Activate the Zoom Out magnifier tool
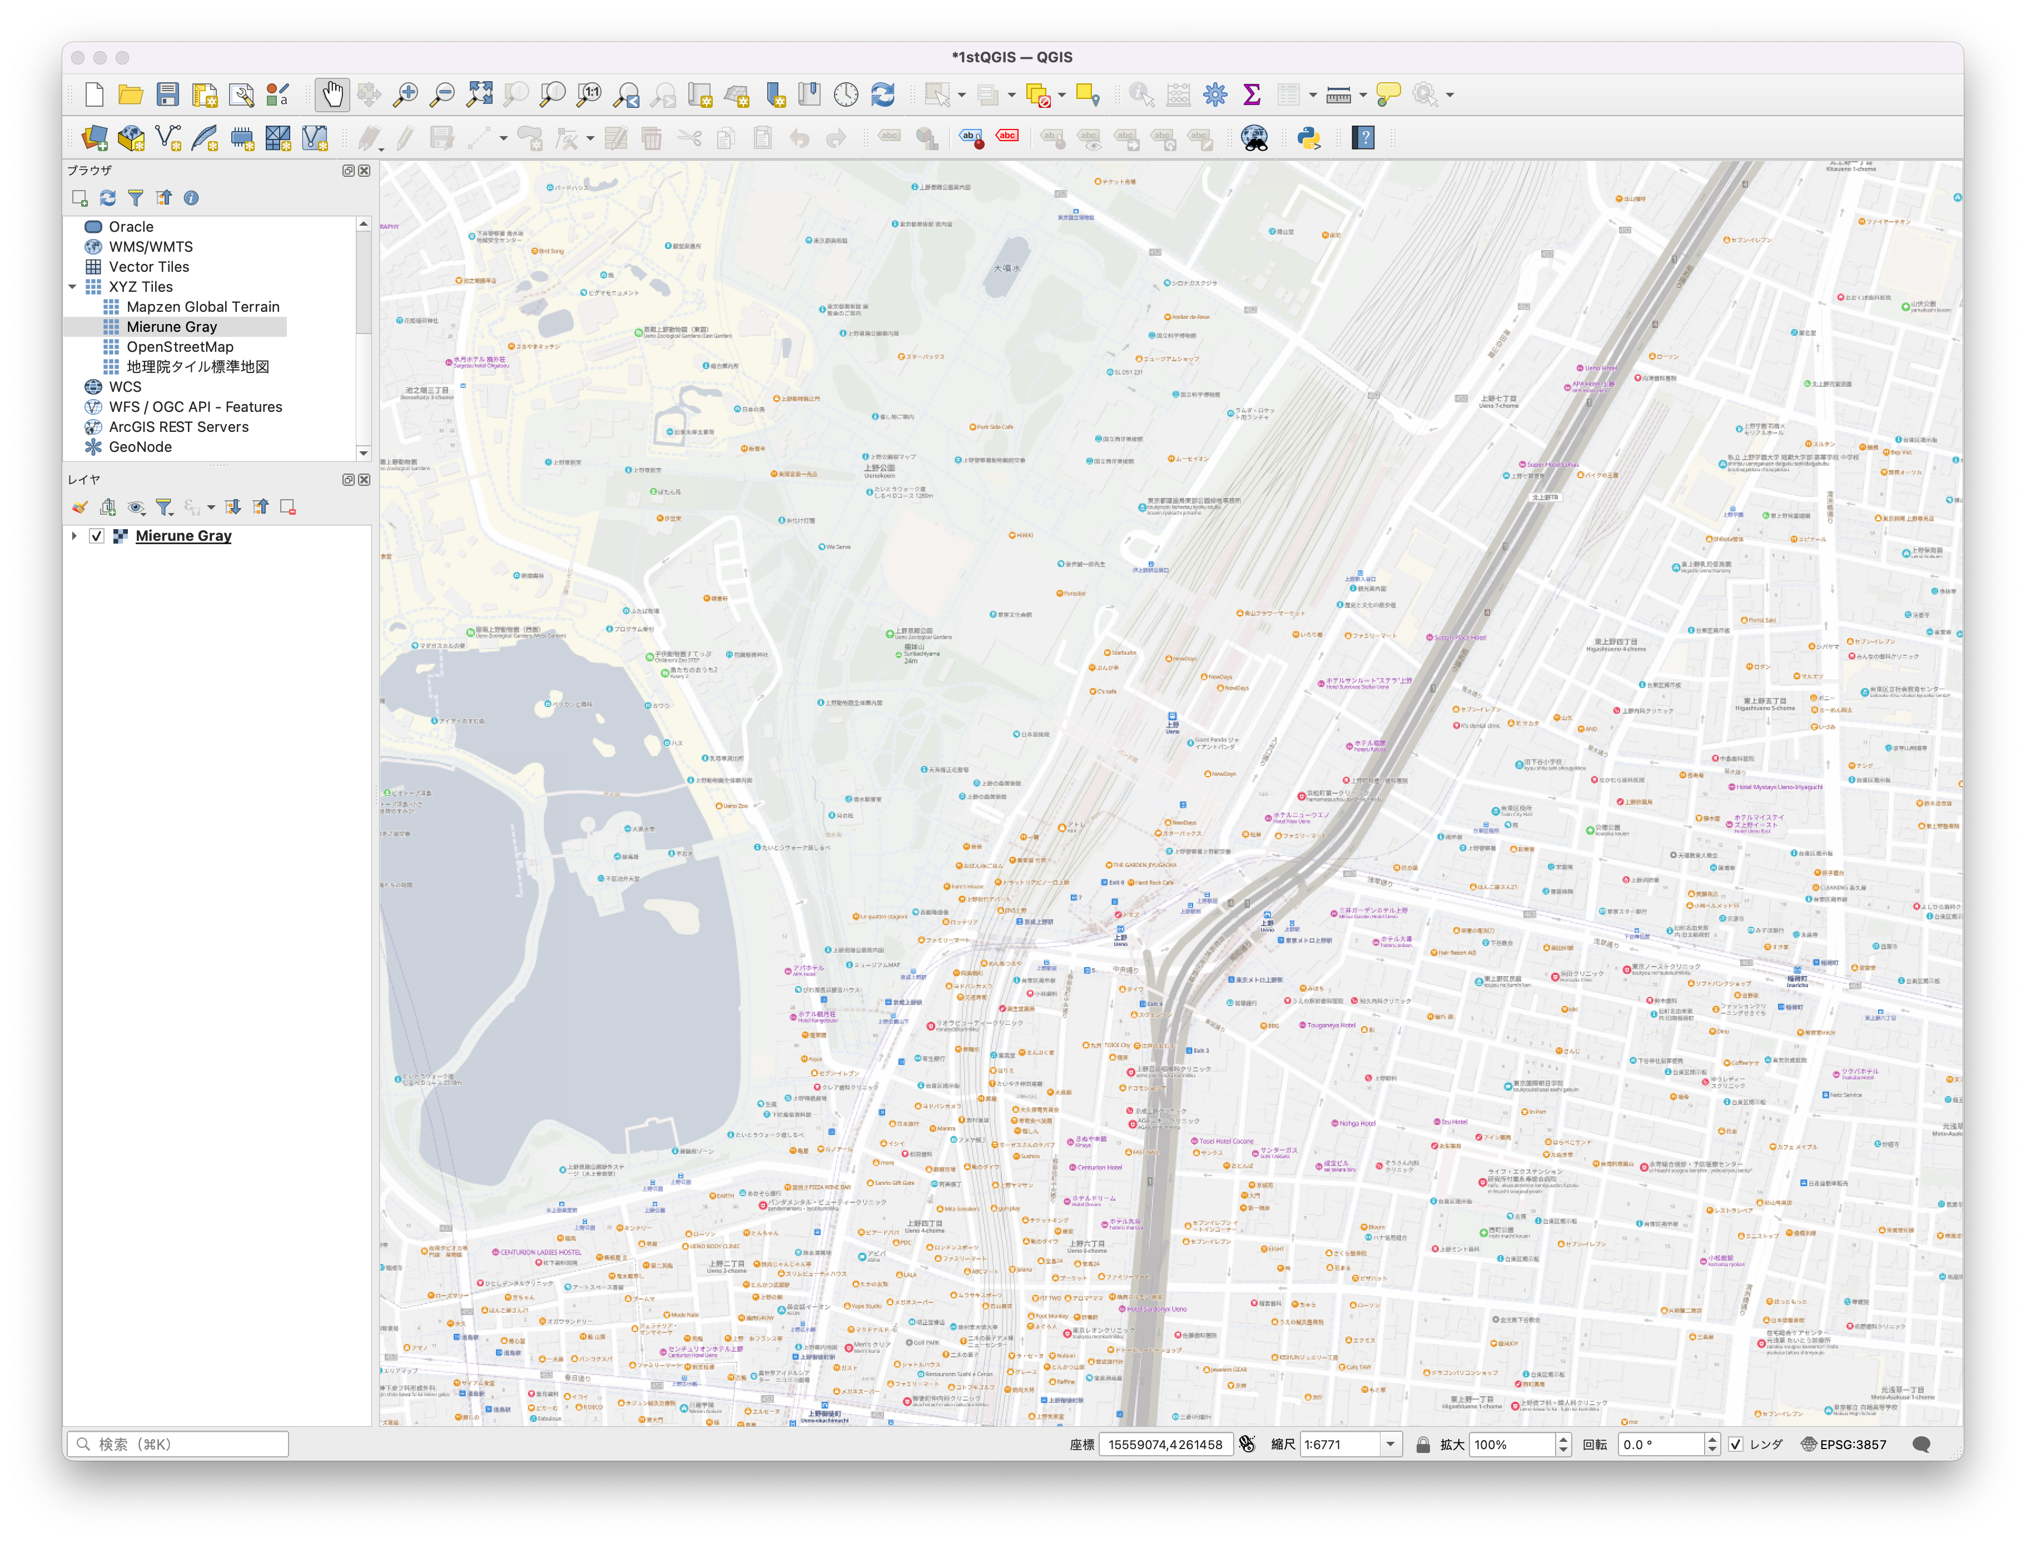 [x=442, y=94]
